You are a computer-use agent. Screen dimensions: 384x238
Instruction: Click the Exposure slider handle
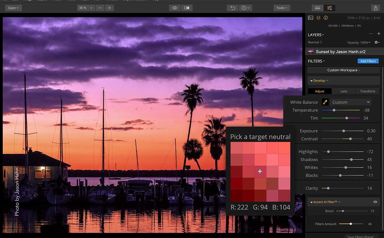point(344,131)
